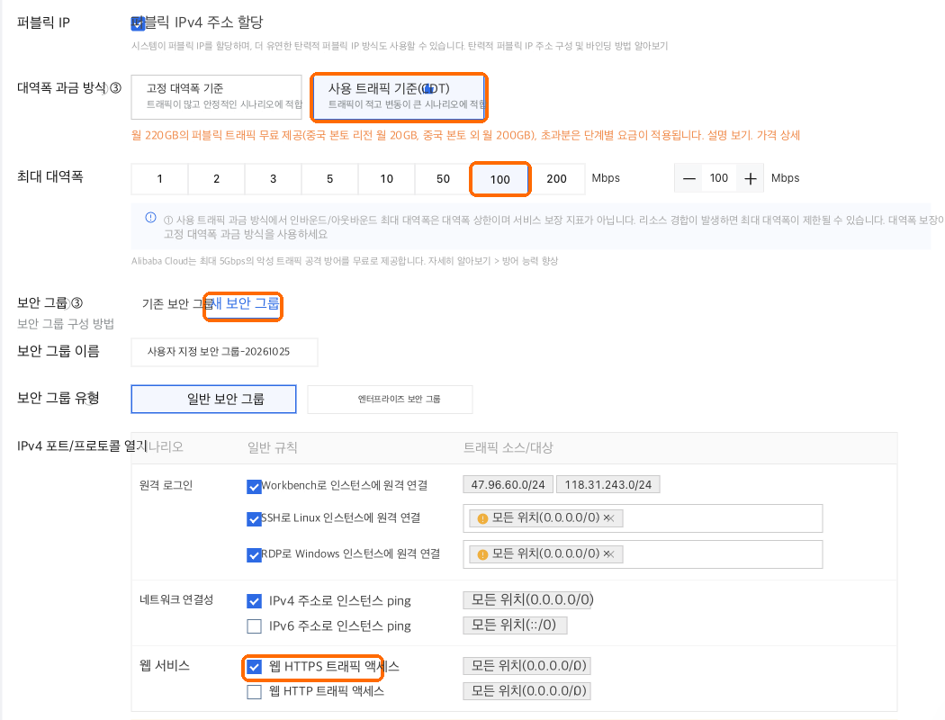The height and width of the screenshot is (720, 945).
Task: Open 탄력적 퍼블릭 IP 주소 구성 알아보기 link
Action: (x=568, y=46)
